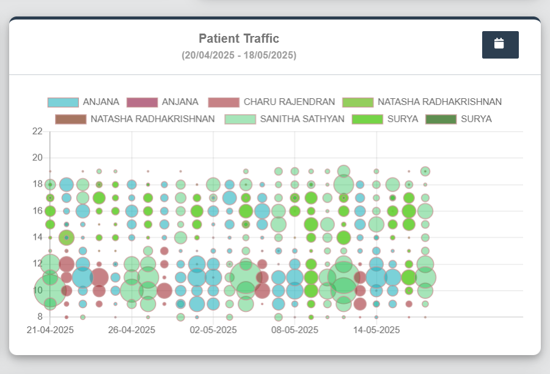This screenshot has height=374, width=550.
Task: Click the olive-green NATASHA RADHAKRISHNAN swatch
Action: 358,102
